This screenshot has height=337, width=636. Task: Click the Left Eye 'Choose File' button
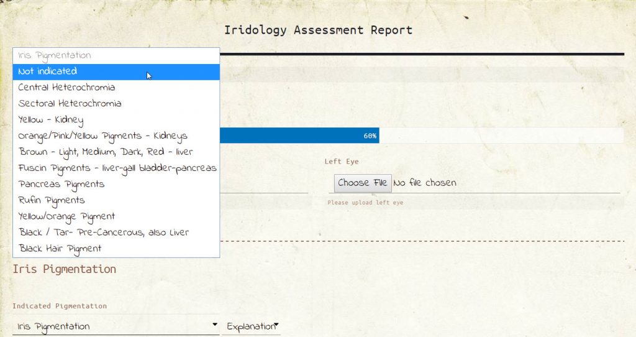[x=363, y=183]
